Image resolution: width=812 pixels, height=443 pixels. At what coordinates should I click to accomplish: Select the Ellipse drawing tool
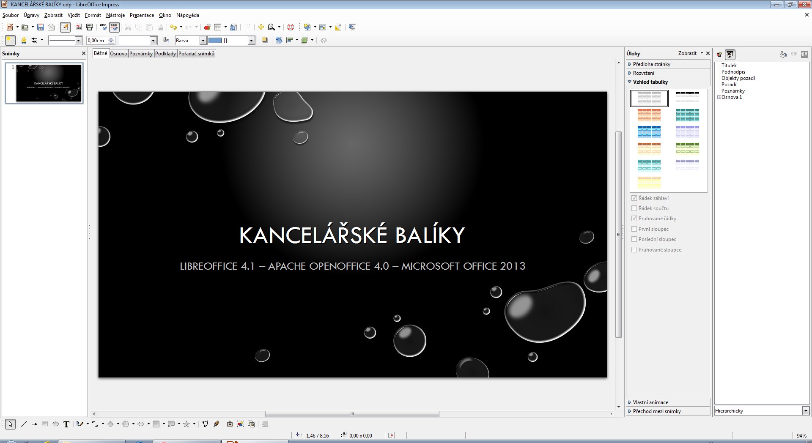coord(55,424)
